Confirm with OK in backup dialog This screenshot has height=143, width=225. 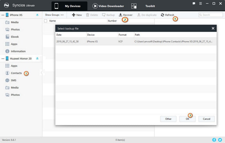coord(187,119)
